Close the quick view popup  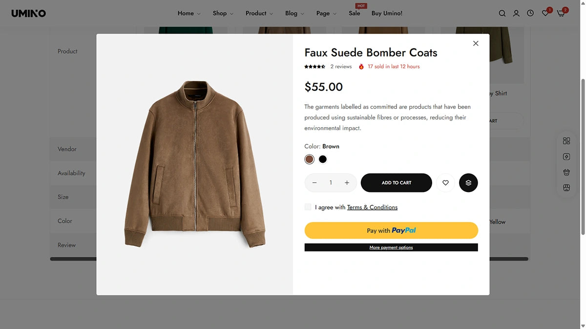476,43
